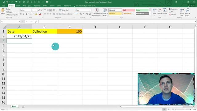Click Increase Decimal icon
The image size is (197, 111).
click(x=87, y=14)
